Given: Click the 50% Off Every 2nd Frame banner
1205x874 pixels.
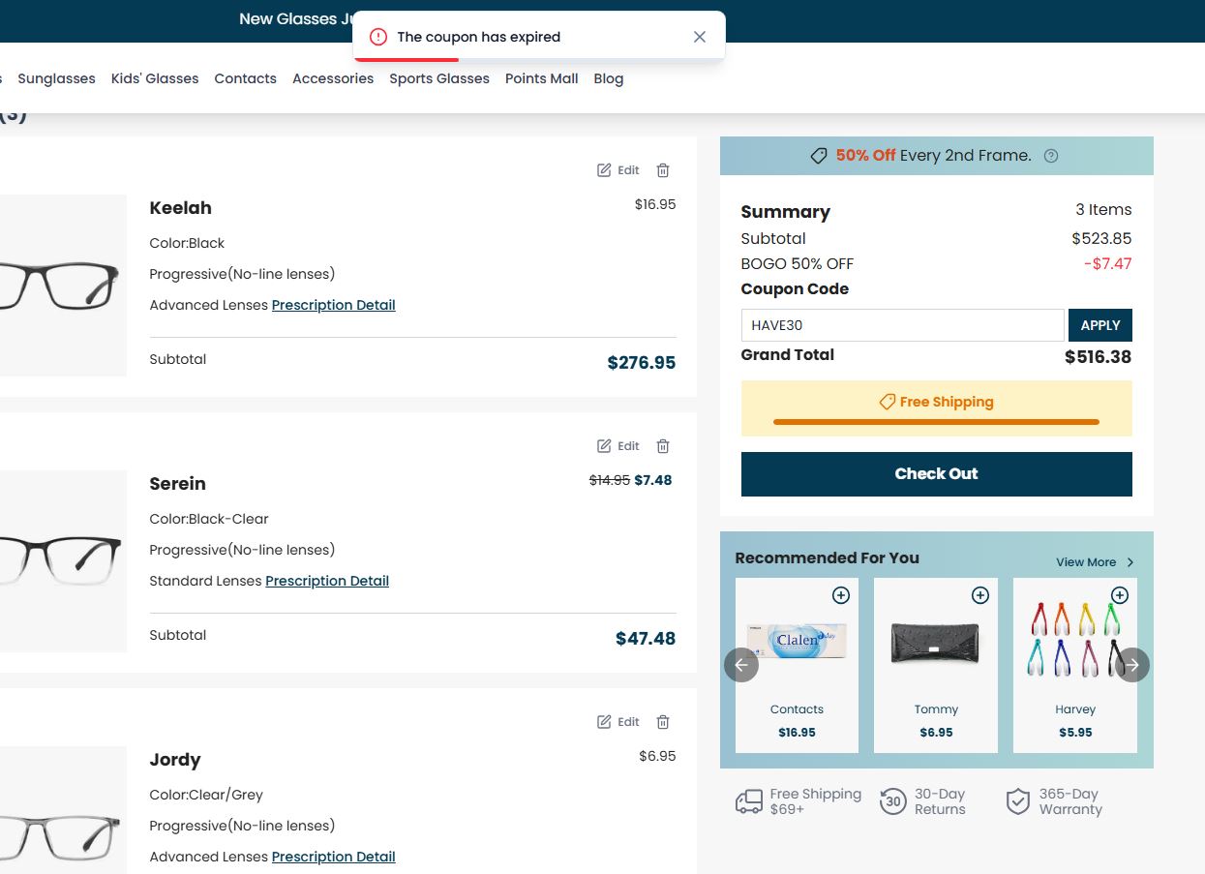Looking at the screenshot, I should (x=936, y=156).
